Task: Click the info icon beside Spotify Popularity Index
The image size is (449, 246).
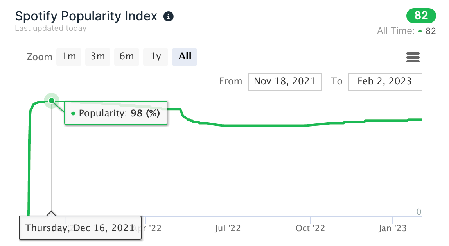Action: 169,16
